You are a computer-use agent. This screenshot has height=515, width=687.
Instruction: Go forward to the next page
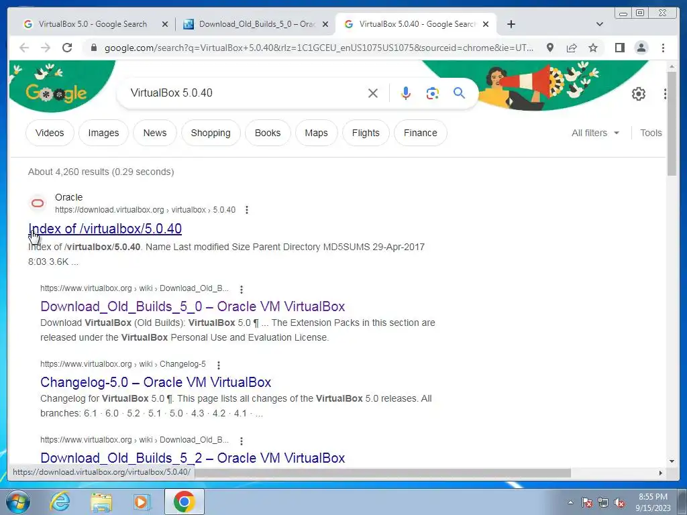click(46, 48)
